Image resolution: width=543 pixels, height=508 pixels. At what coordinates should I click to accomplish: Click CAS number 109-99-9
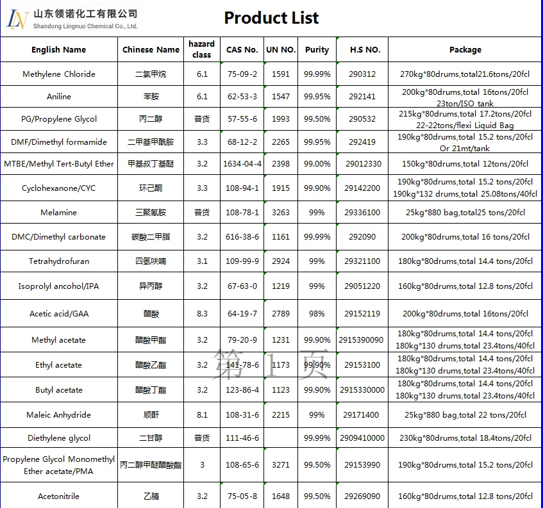tap(242, 261)
